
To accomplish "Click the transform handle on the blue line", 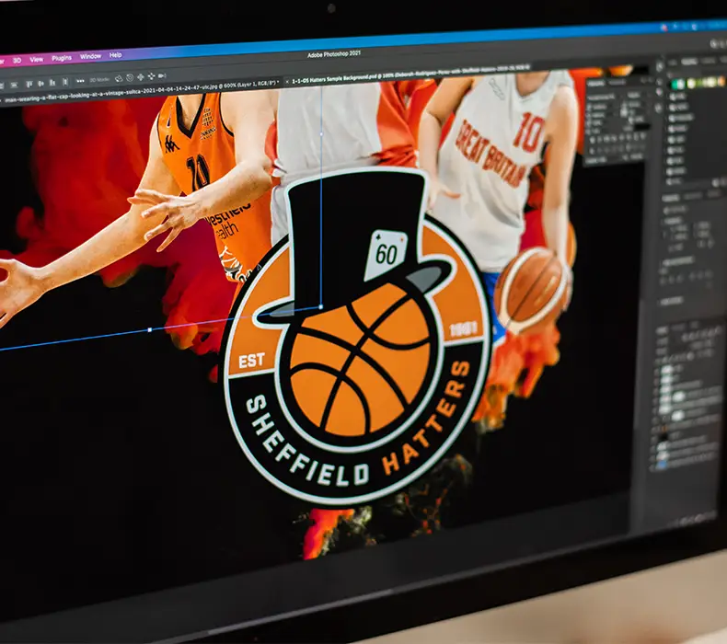I will [x=150, y=329].
